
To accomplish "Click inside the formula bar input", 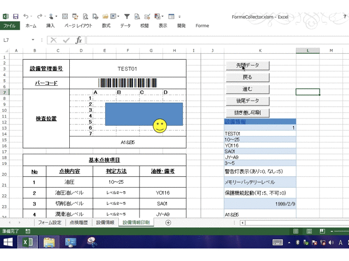I will pos(213,40).
